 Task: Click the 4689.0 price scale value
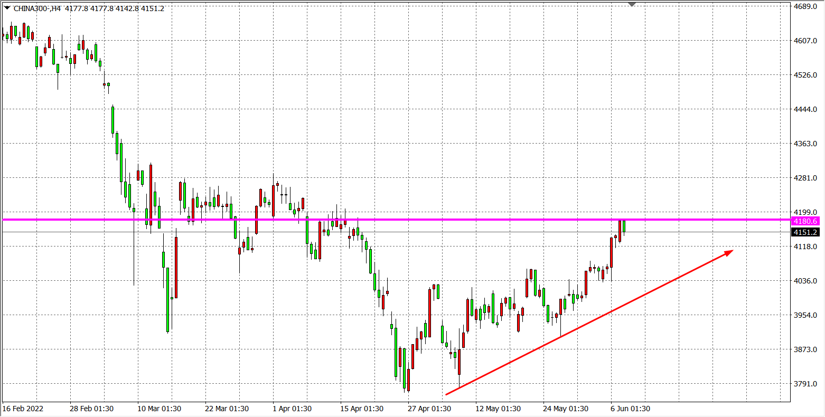pyautogui.click(x=805, y=6)
